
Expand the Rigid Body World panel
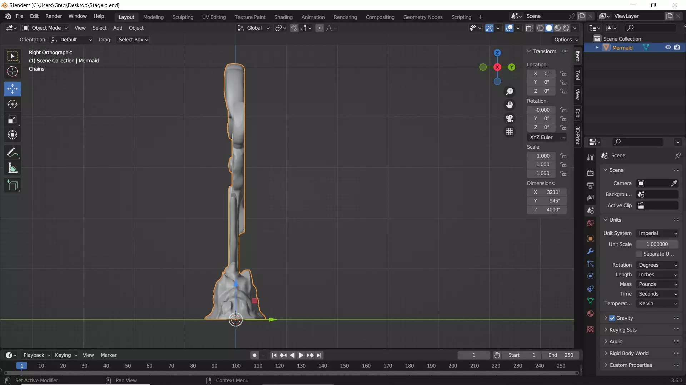[629, 353]
